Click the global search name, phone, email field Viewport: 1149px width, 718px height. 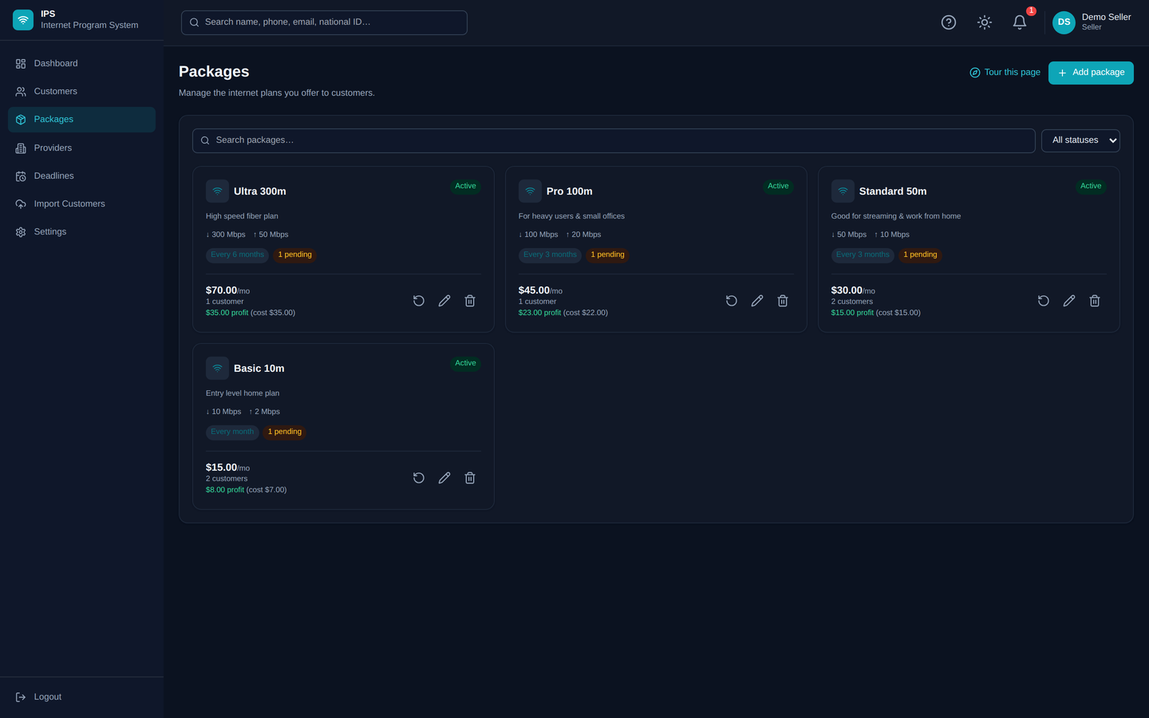324,22
